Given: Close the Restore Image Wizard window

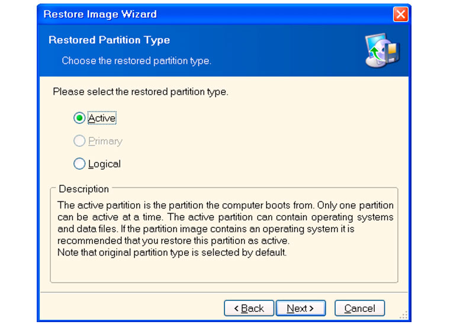Looking at the screenshot, I should pyautogui.click(x=400, y=14).
